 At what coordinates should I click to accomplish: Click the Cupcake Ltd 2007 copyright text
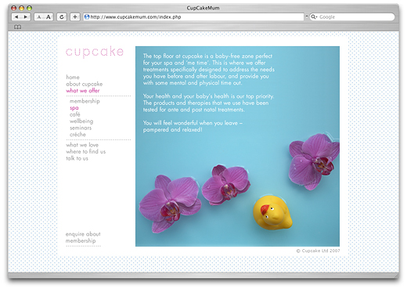point(318,251)
